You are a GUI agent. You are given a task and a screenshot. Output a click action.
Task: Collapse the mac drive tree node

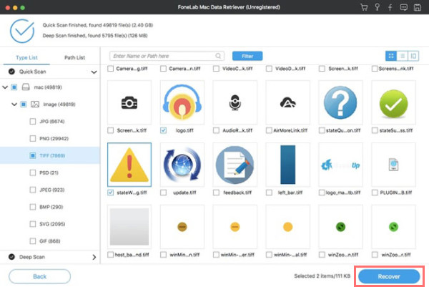(x=5, y=87)
